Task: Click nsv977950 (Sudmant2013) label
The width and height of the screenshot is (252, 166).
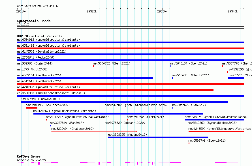Action: 40,99
